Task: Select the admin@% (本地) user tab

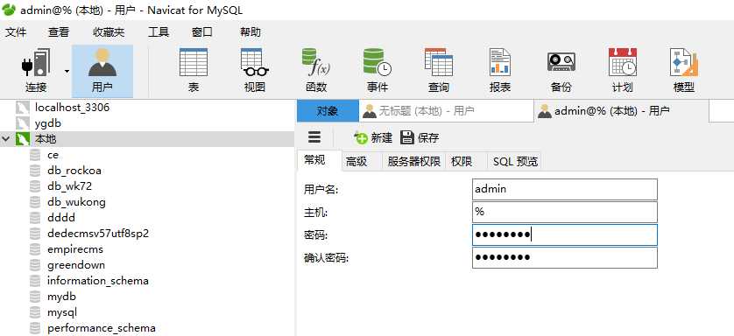Action: pos(621,111)
